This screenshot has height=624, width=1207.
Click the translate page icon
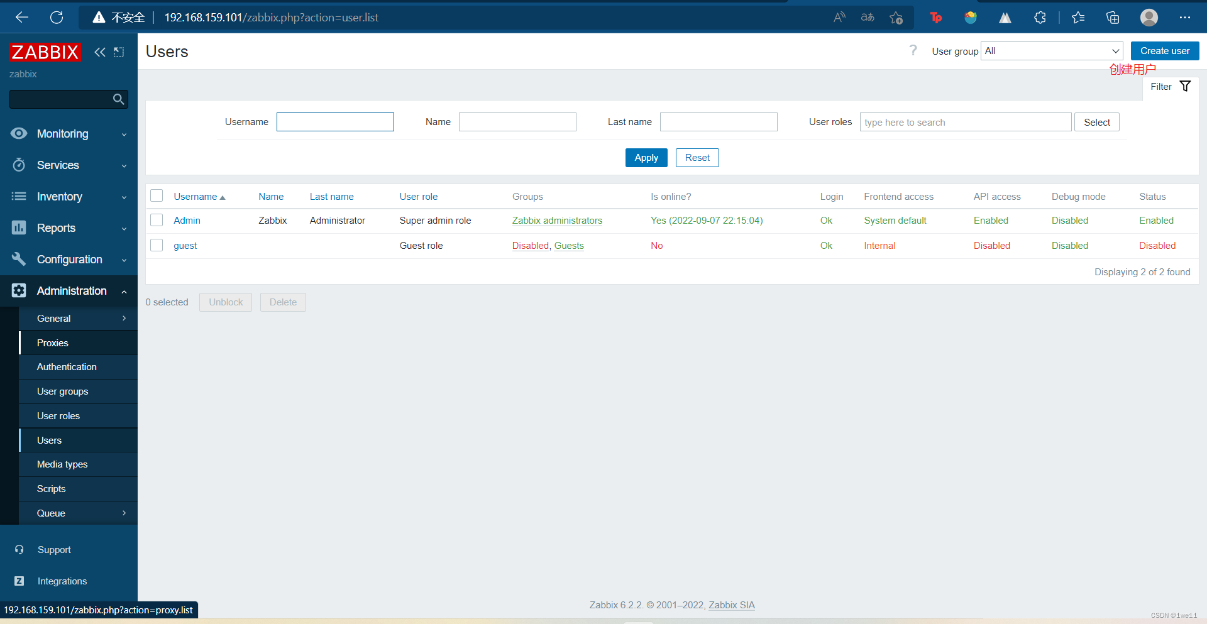[x=868, y=18]
